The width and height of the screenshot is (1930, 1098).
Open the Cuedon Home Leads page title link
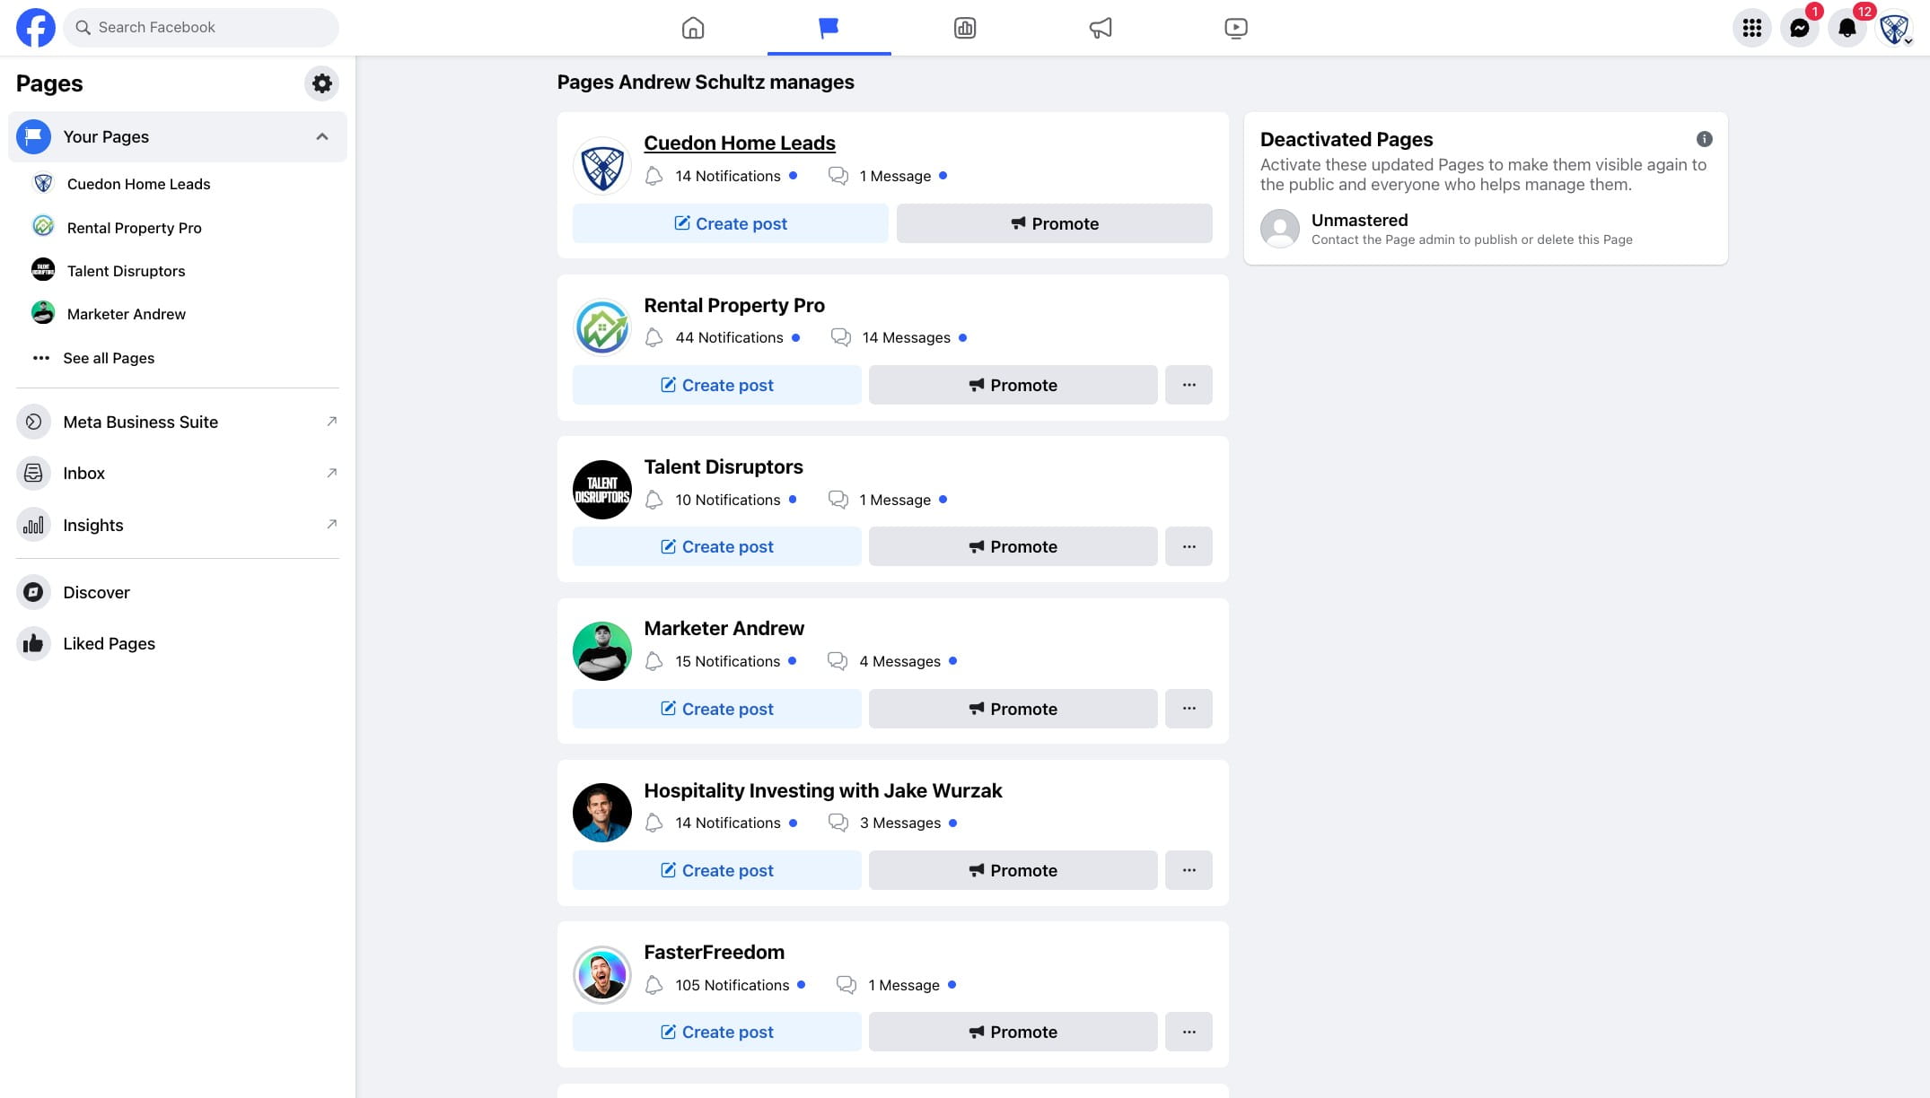click(740, 143)
